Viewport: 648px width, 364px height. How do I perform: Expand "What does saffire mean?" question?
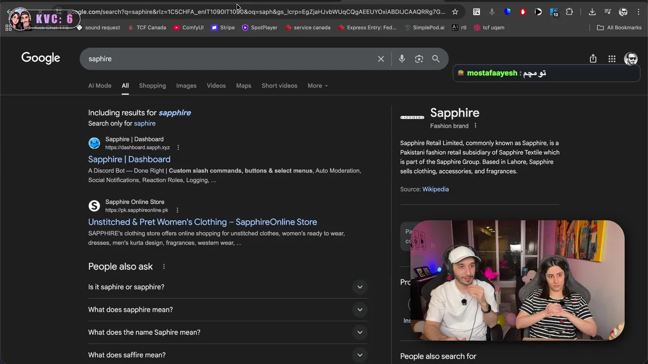pyautogui.click(x=227, y=355)
